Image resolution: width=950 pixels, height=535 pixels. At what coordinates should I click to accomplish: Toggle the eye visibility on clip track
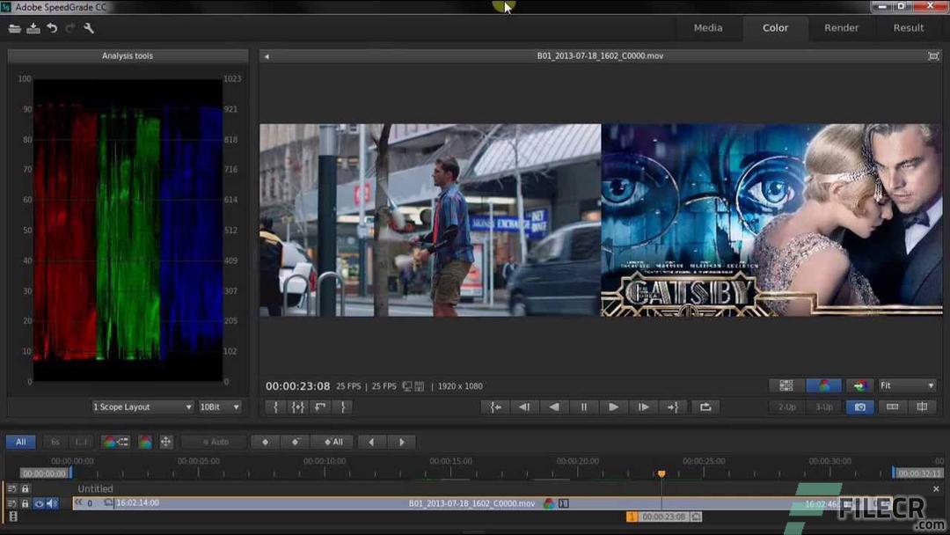point(39,503)
